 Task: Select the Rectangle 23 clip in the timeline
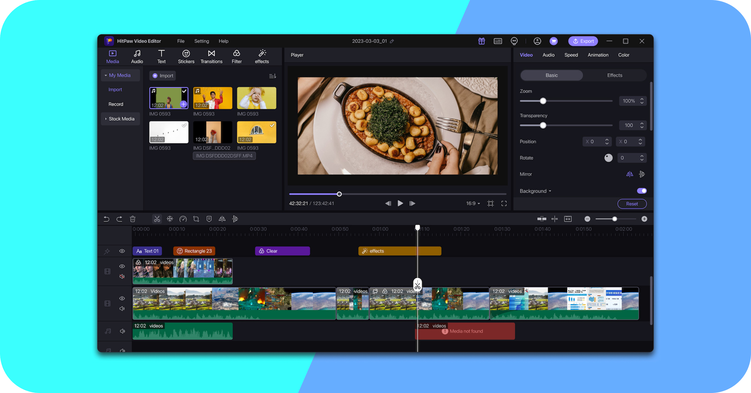click(x=194, y=251)
